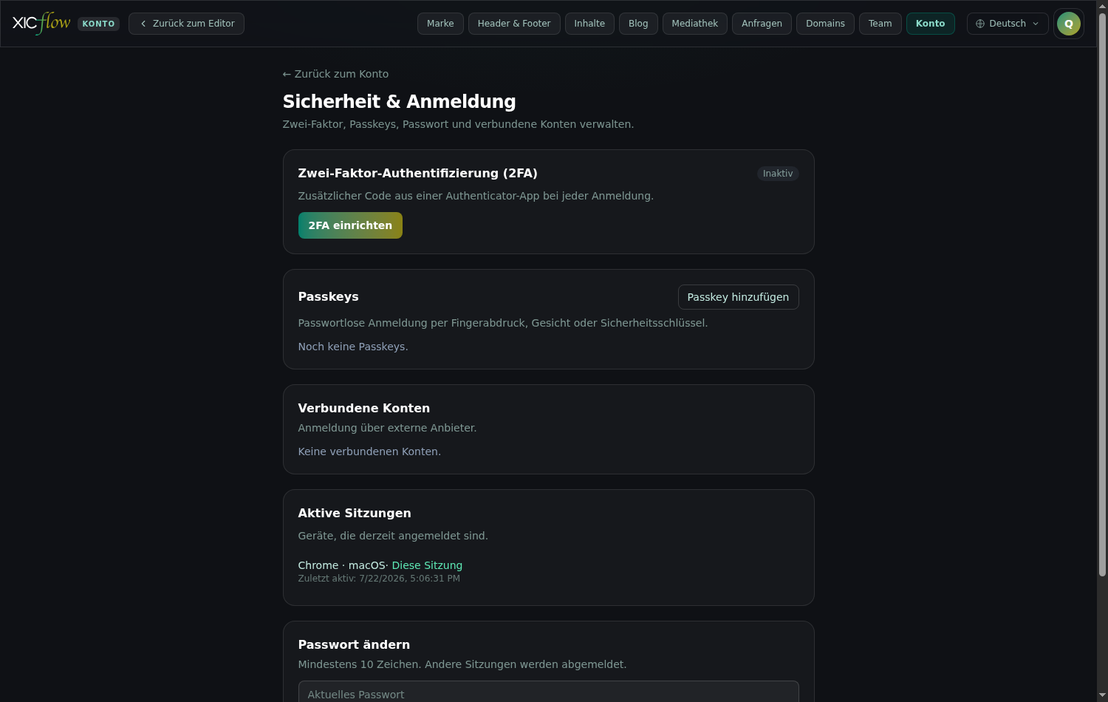Switch to the Inhalte tab
1108x702 pixels.
pyautogui.click(x=589, y=24)
